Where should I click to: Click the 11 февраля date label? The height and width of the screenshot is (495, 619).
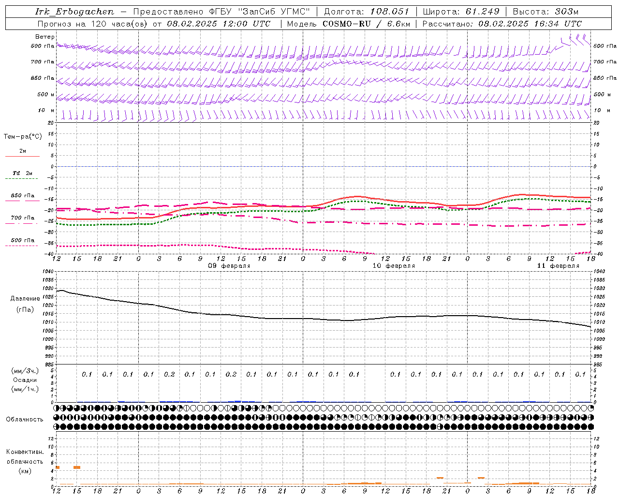[558, 266]
